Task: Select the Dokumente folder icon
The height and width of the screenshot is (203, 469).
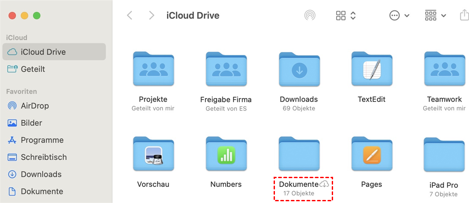Action: click(299, 154)
